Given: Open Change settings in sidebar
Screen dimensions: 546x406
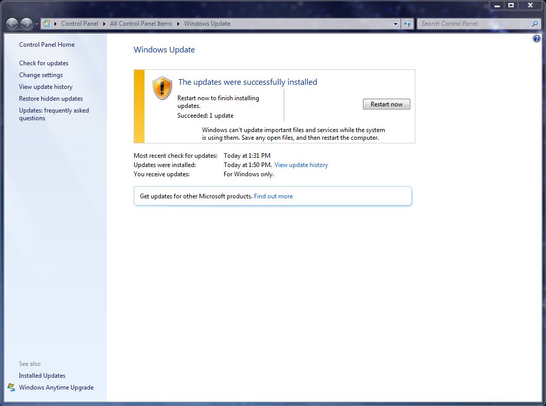Looking at the screenshot, I should coord(41,75).
